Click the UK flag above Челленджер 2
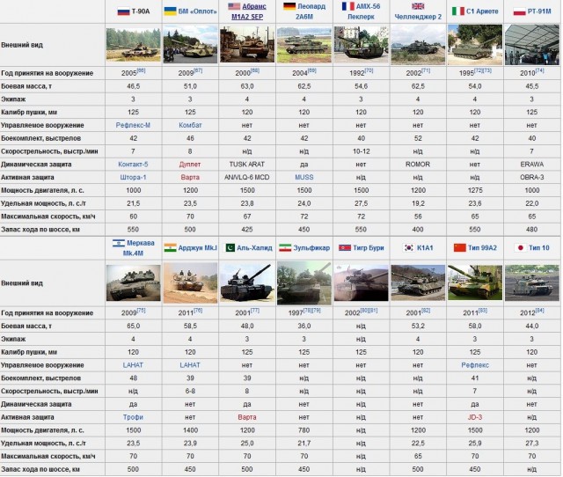 click(x=418, y=6)
